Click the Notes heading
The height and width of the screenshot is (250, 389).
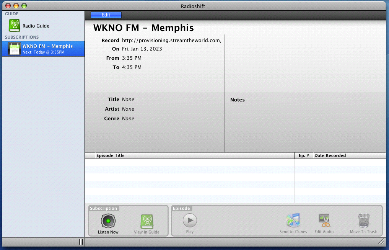[238, 100]
